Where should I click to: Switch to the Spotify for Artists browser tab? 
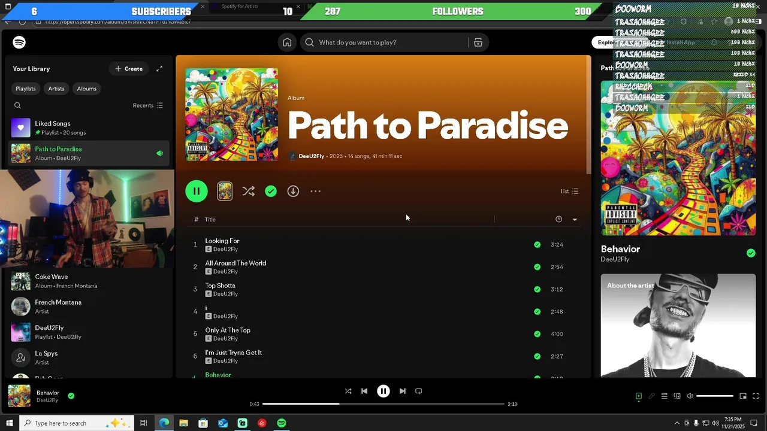pos(240,7)
